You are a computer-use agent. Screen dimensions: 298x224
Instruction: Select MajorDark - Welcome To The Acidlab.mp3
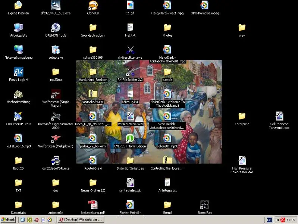167,94
